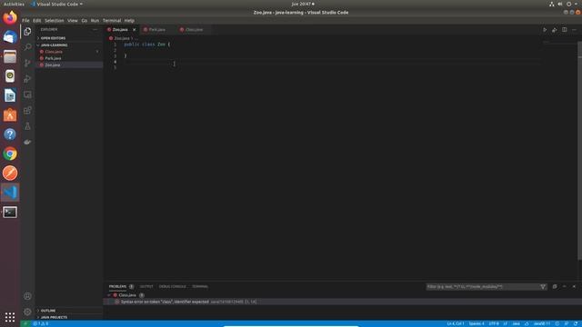The width and height of the screenshot is (582, 327).
Task: Click the notifications bell in status bar
Action: 576,323
